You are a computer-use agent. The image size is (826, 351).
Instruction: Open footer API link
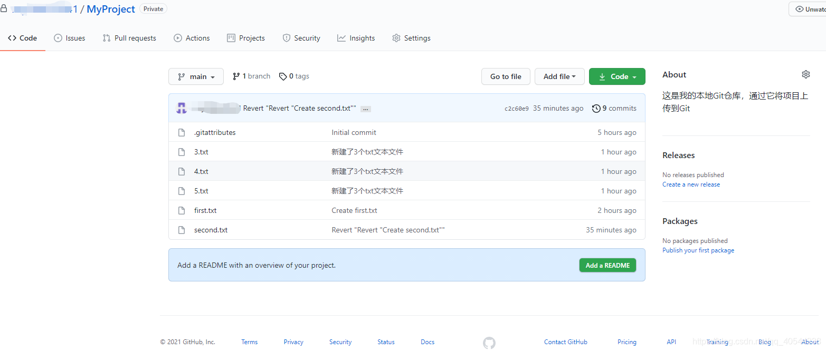(x=671, y=342)
